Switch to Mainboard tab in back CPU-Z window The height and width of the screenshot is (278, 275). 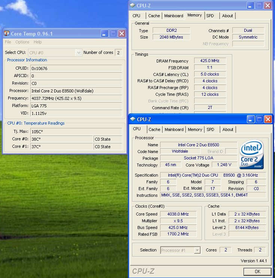tap(174, 16)
